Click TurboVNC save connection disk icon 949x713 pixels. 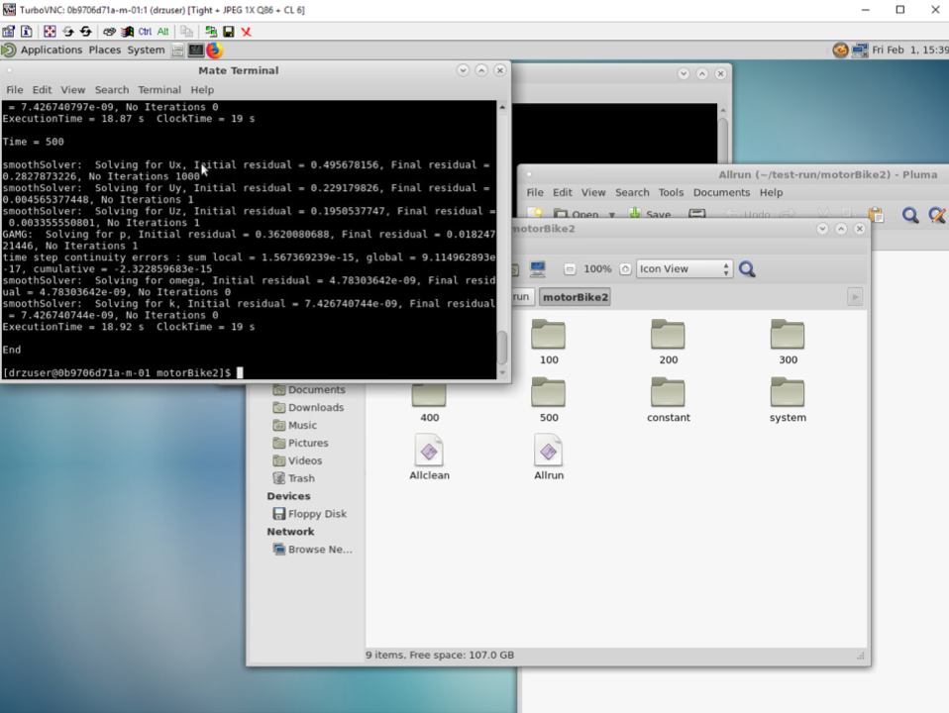point(229,32)
